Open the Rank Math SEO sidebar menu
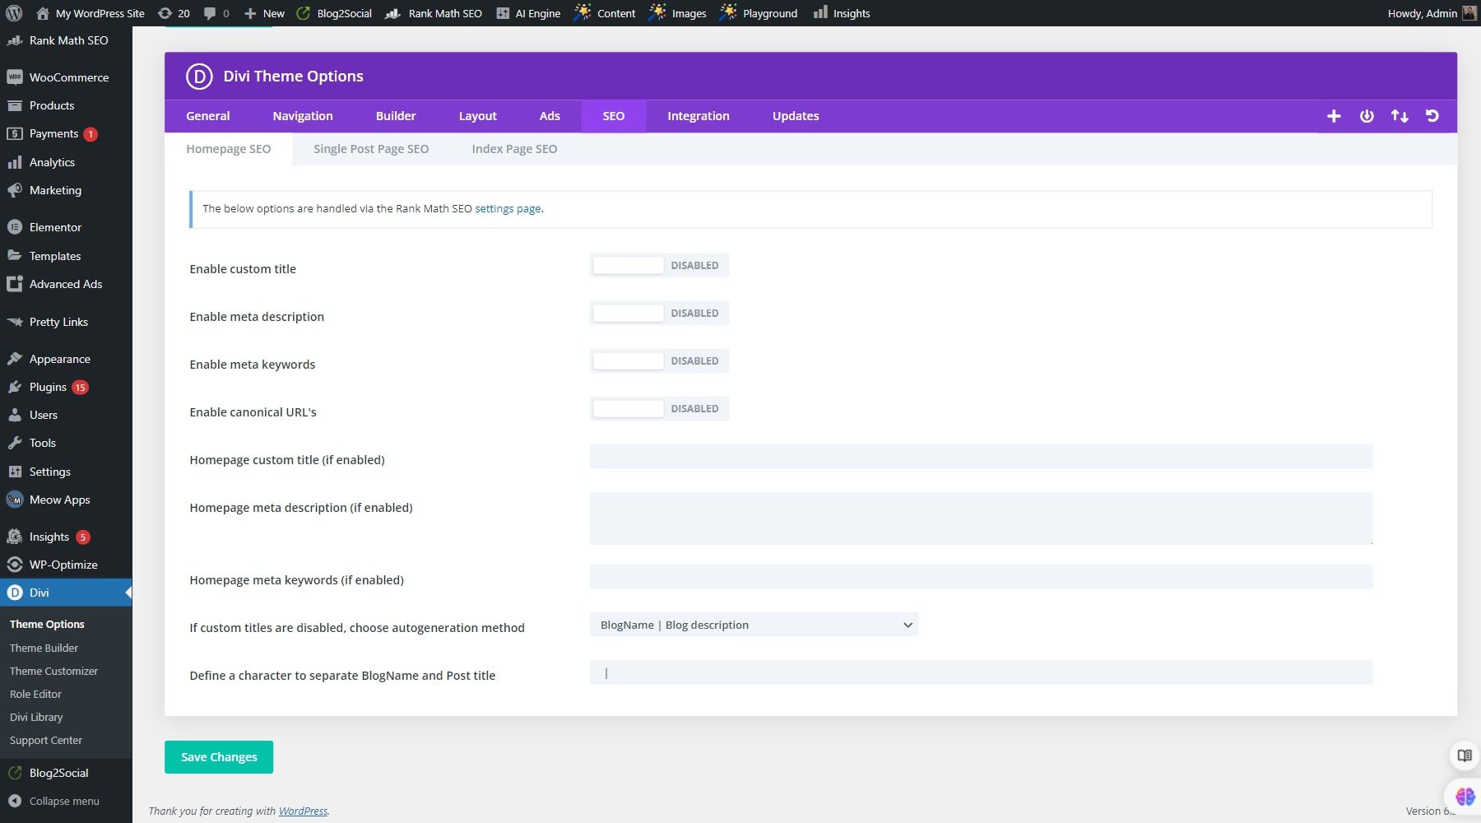 tap(69, 40)
